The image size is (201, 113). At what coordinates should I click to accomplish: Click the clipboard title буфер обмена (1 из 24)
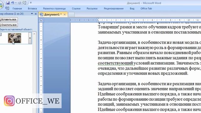pyautogui.click(x=12, y=14)
